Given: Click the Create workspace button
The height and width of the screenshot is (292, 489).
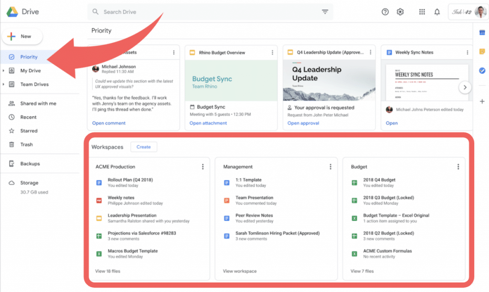Looking at the screenshot, I should tap(144, 147).
